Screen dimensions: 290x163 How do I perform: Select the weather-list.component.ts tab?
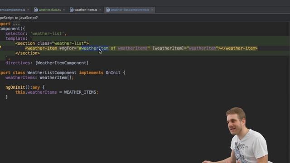tap(130, 10)
